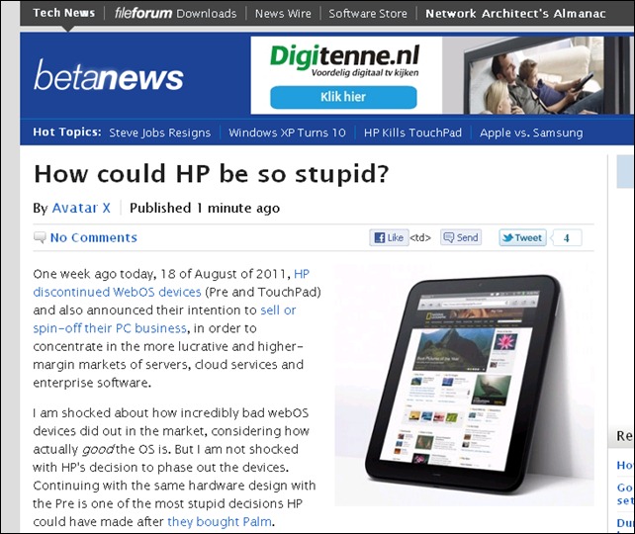View HP Kills TouchPad topic

click(x=412, y=133)
